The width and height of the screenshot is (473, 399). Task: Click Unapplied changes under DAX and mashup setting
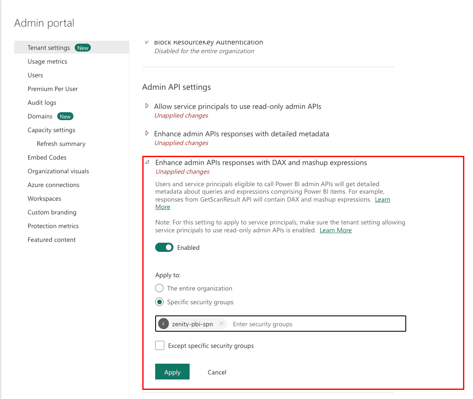183,172
